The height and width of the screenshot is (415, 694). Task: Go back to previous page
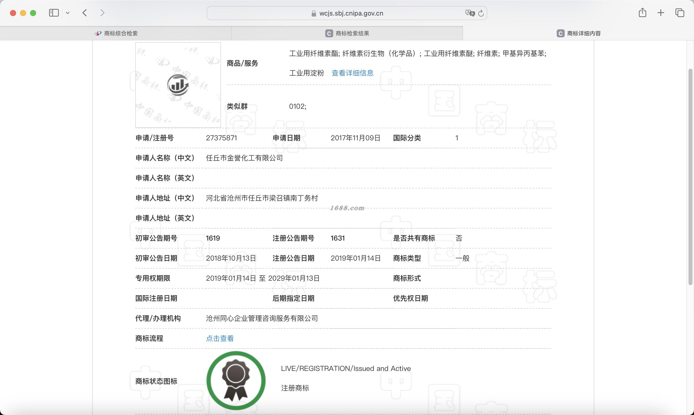pyautogui.click(x=85, y=13)
